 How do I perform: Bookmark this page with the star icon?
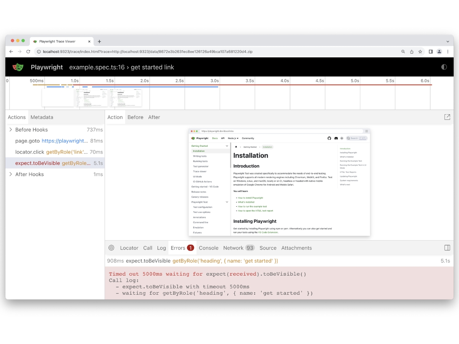pos(420,52)
